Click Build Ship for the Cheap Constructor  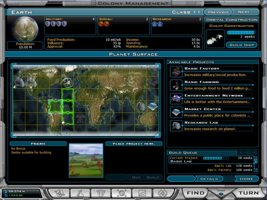point(241,45)
